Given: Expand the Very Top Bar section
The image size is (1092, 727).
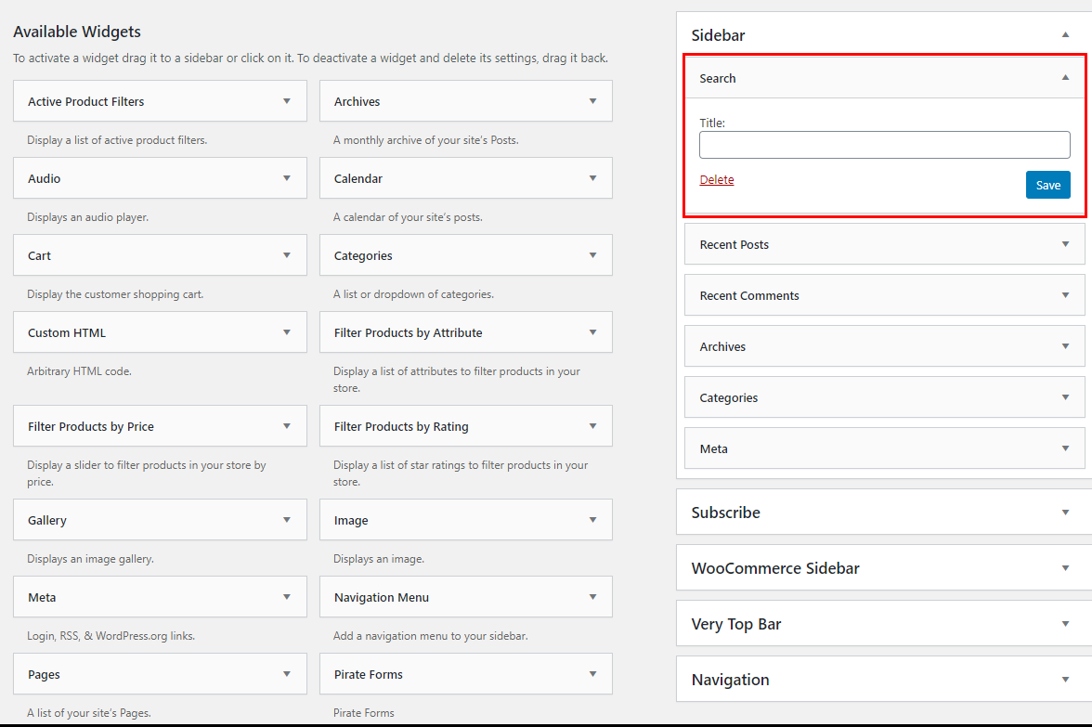Looking at the screenshot, I should click(x=1065, y=623).
